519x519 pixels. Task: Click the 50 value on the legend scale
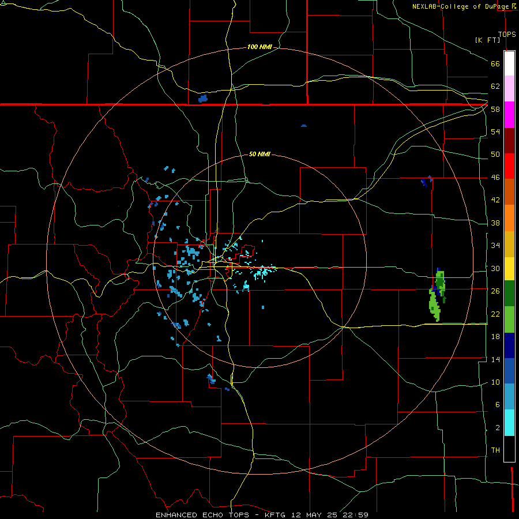coord(495,155)
